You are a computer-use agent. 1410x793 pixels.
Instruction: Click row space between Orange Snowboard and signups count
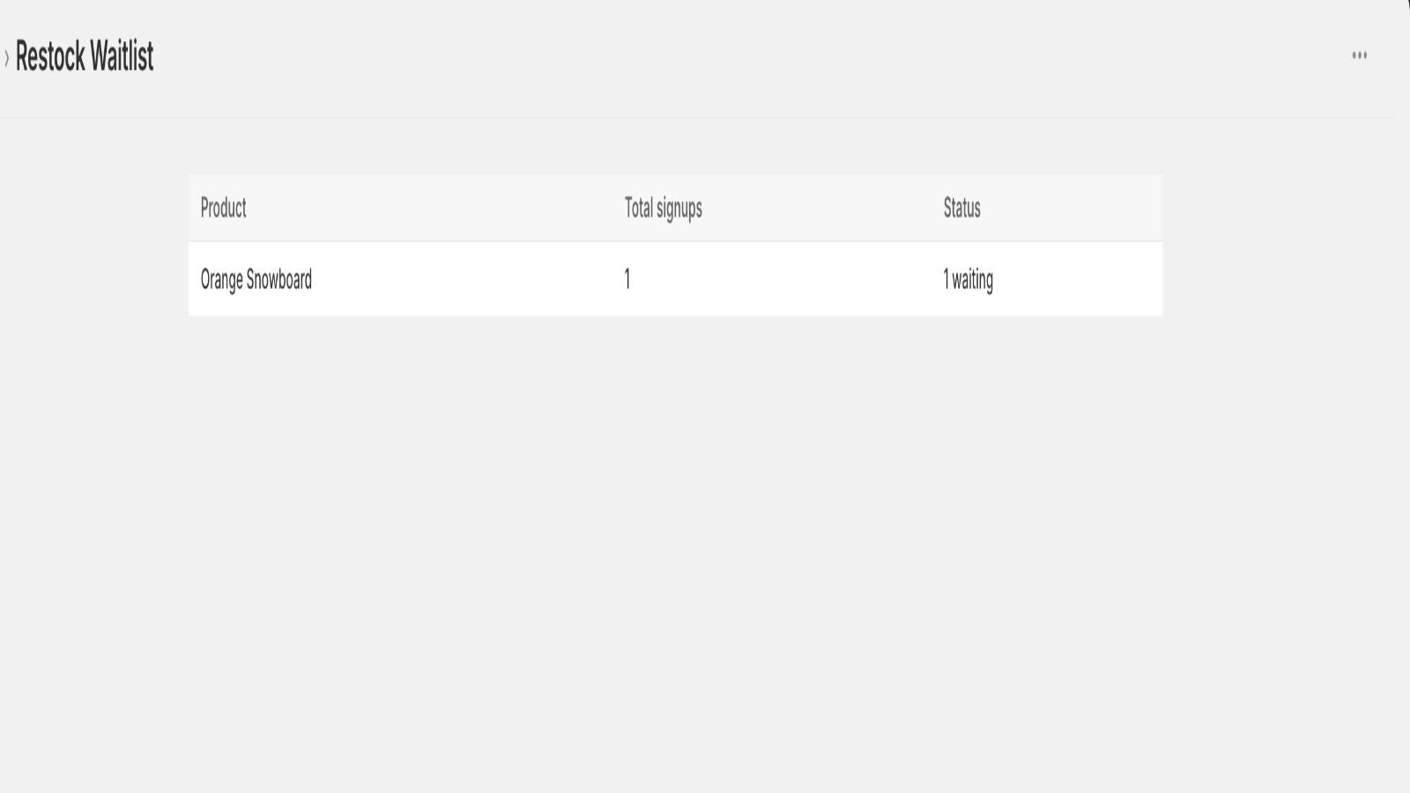tap(467, 279)
